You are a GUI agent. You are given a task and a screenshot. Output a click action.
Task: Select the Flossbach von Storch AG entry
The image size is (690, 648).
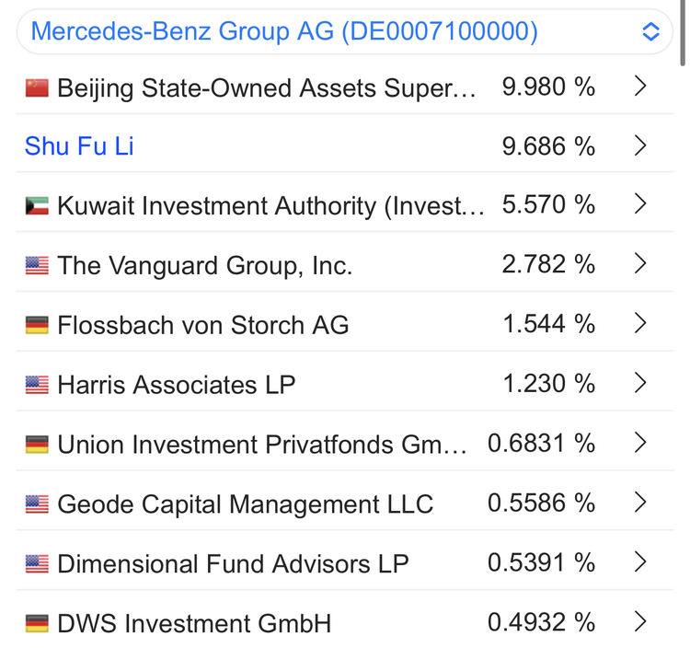(x=202, y=325)
